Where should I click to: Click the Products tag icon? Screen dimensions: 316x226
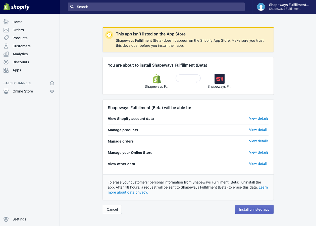pyautogui.click(x=6, y=38)
